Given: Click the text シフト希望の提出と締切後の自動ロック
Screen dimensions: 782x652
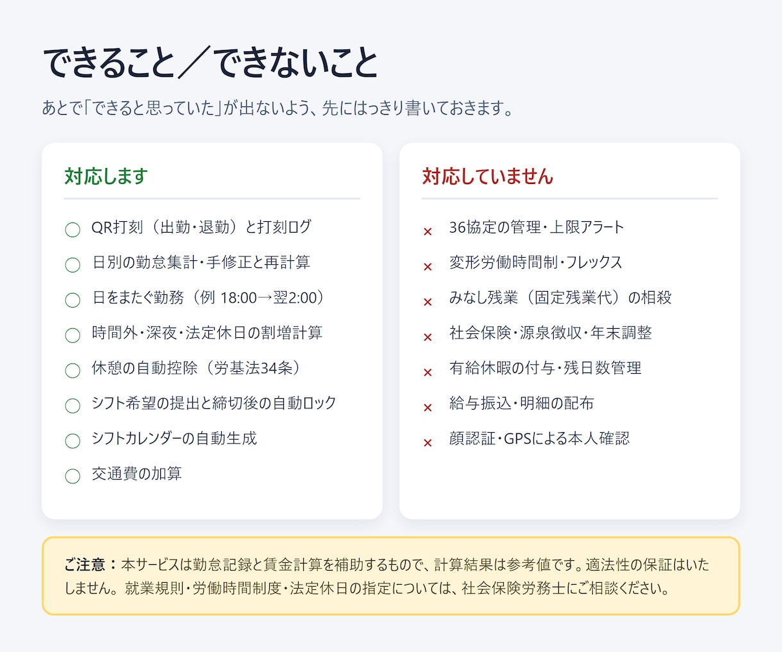Looking at the screenshot, I should click(214, 403).
